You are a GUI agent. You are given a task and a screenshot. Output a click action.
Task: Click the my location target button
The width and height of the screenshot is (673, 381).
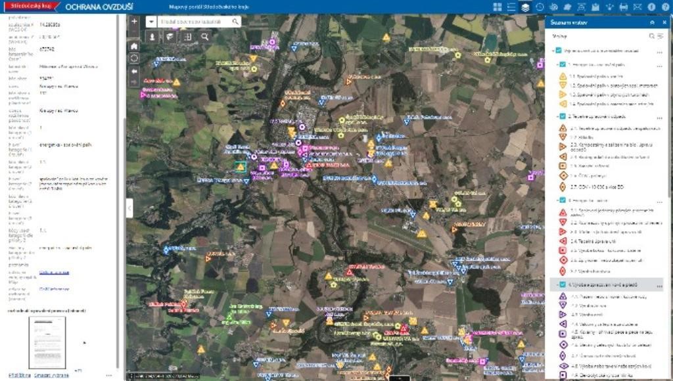134,58
